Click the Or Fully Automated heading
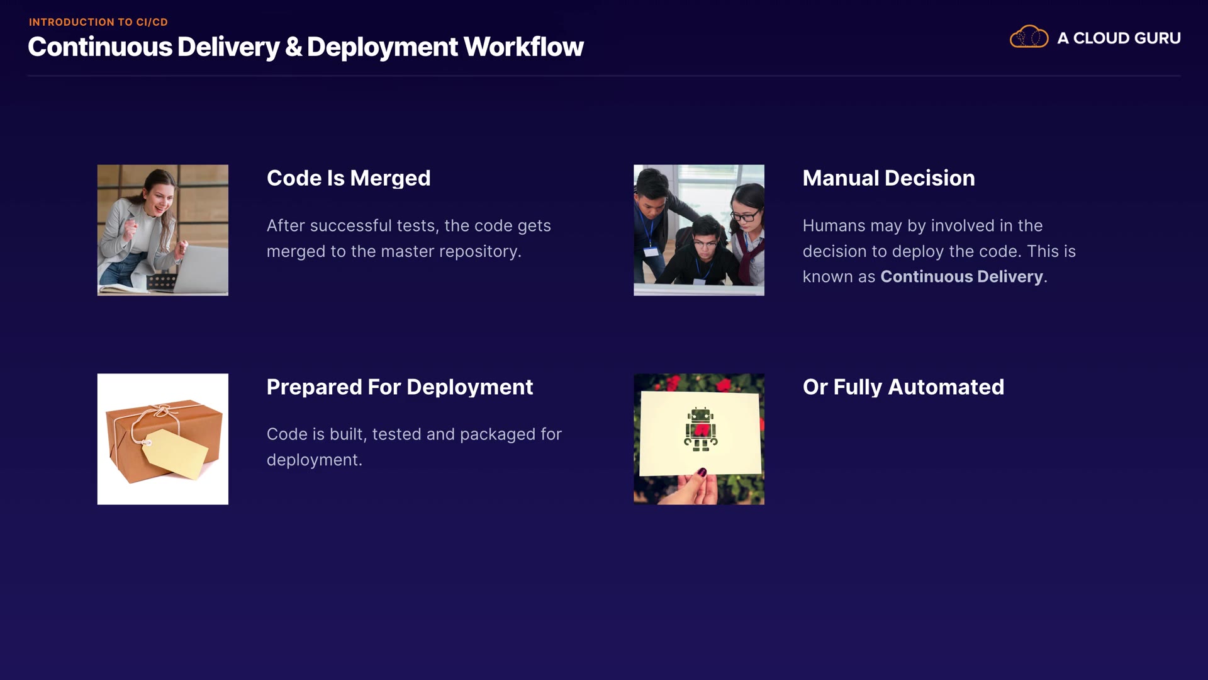This screenshot has width=1208, height=680. 903,387
